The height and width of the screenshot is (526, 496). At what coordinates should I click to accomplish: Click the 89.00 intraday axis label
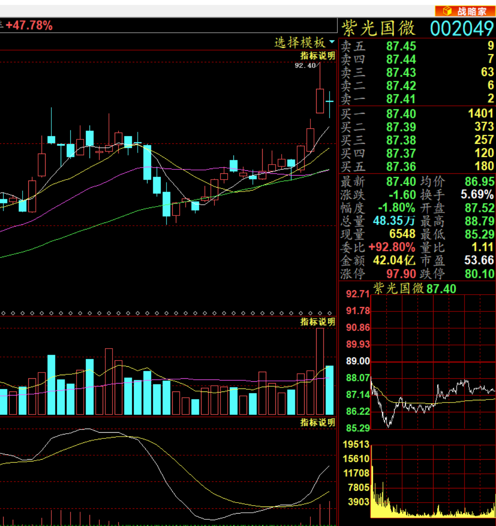[x=358, y=361]
